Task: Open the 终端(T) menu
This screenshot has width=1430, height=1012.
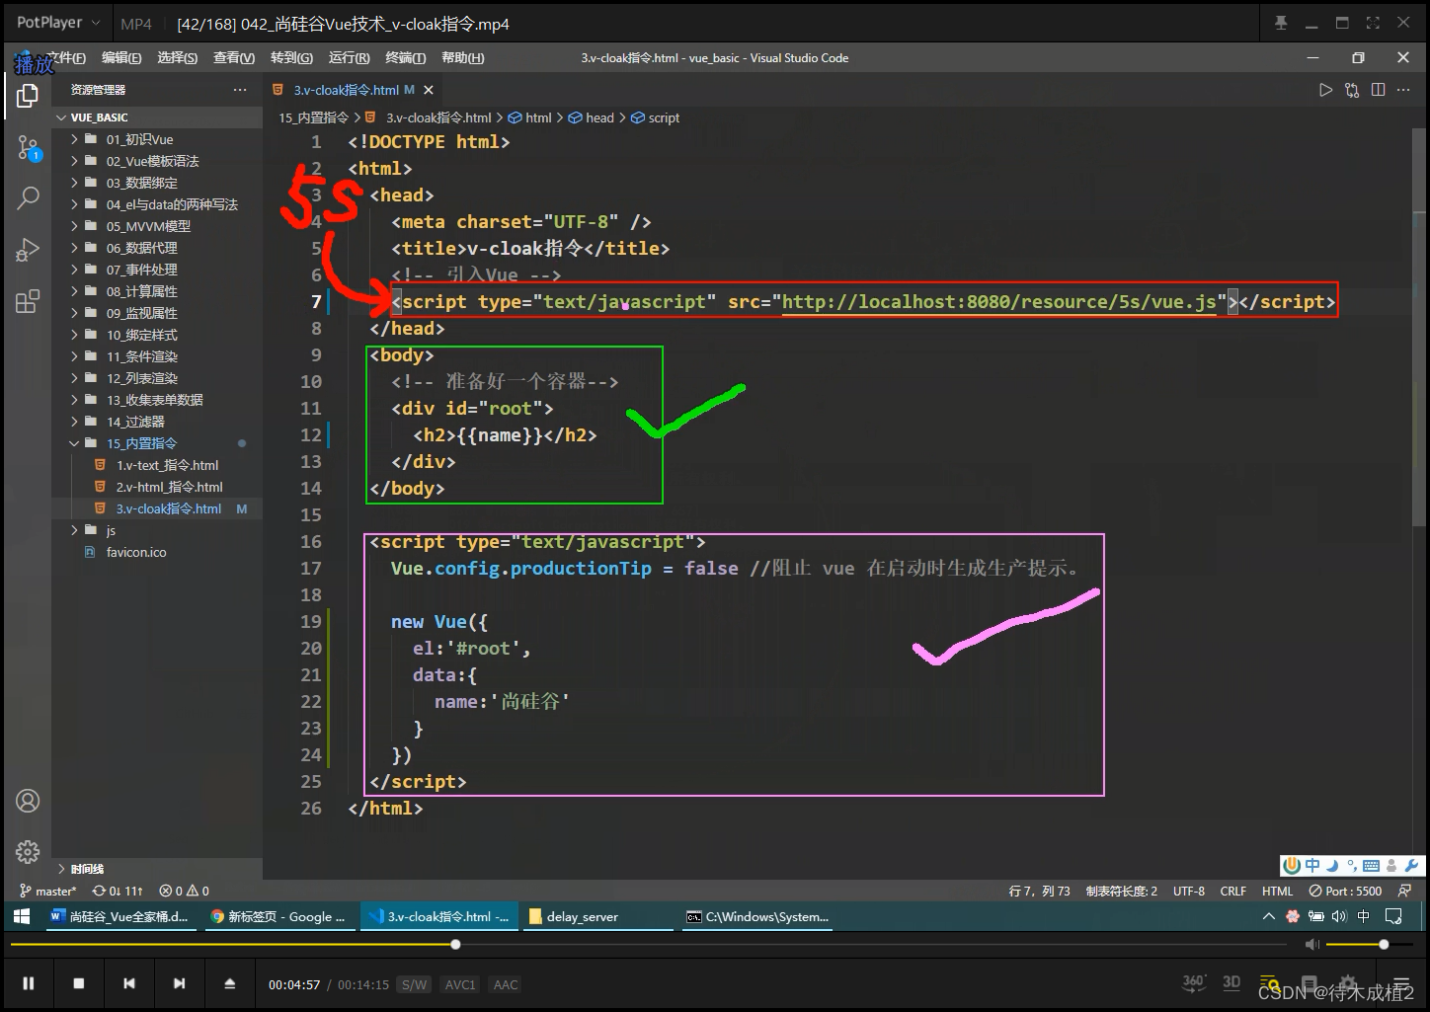Action: pos(406,58)
